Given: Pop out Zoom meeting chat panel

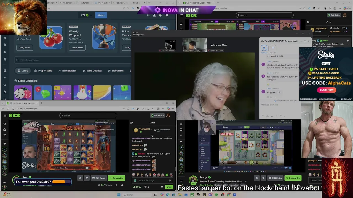Looking at the screenshot, I should (x=305, y=41).
